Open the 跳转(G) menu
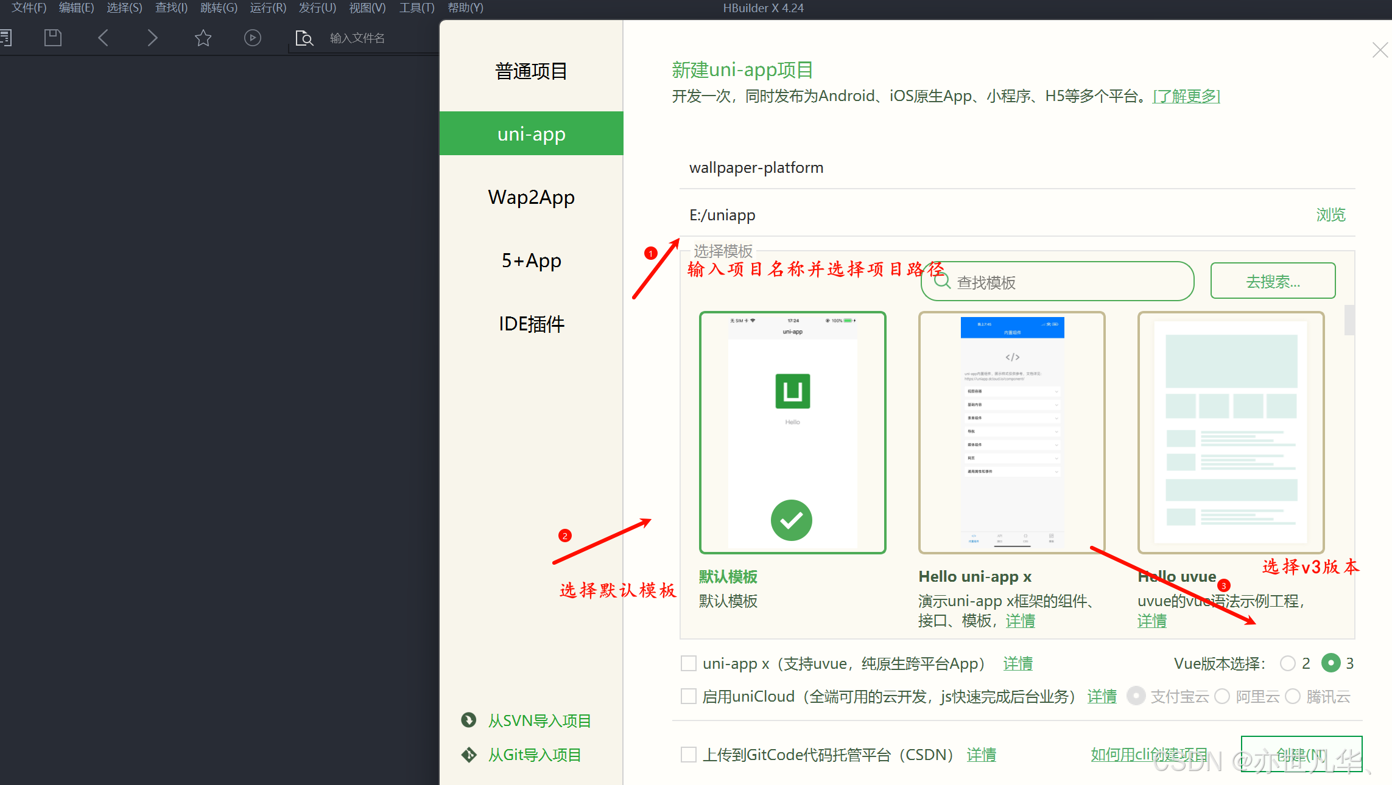The height and width of the screenshot is (785, 1392). [219, 8]
